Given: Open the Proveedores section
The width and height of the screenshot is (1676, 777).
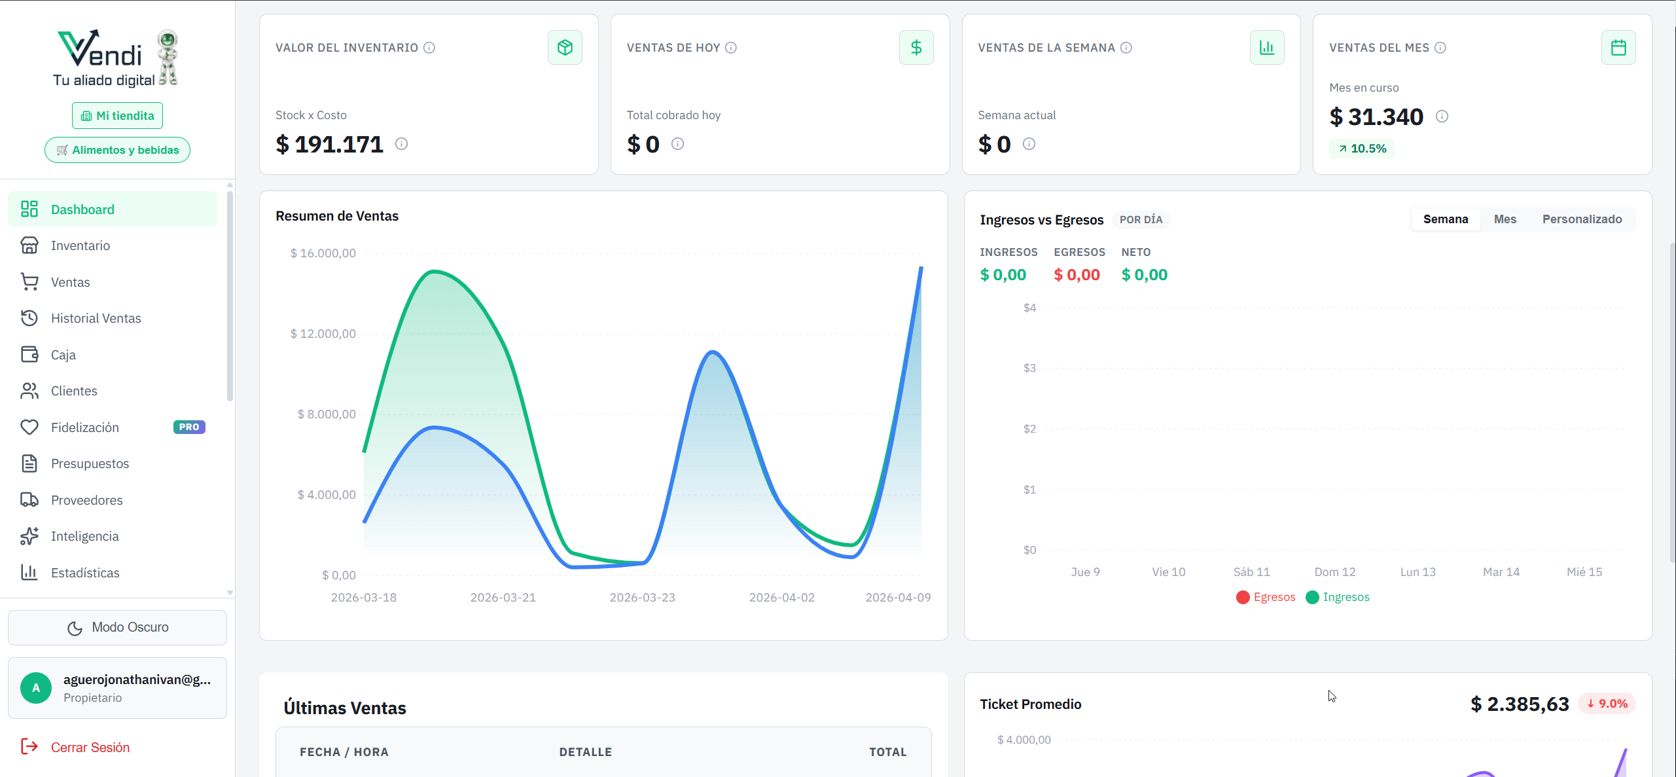Looking at the screenshot, I should [86, 499].
